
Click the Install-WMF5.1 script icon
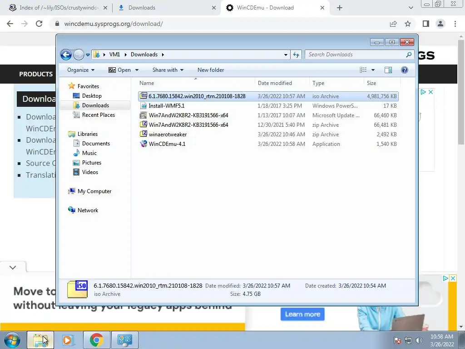coord(143,105)
